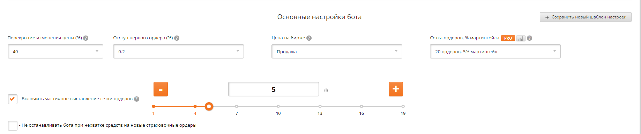Expand the 20 ордеров, 5% мартингейл dropdown
The image size is (641, 134).
pos(495,51)
